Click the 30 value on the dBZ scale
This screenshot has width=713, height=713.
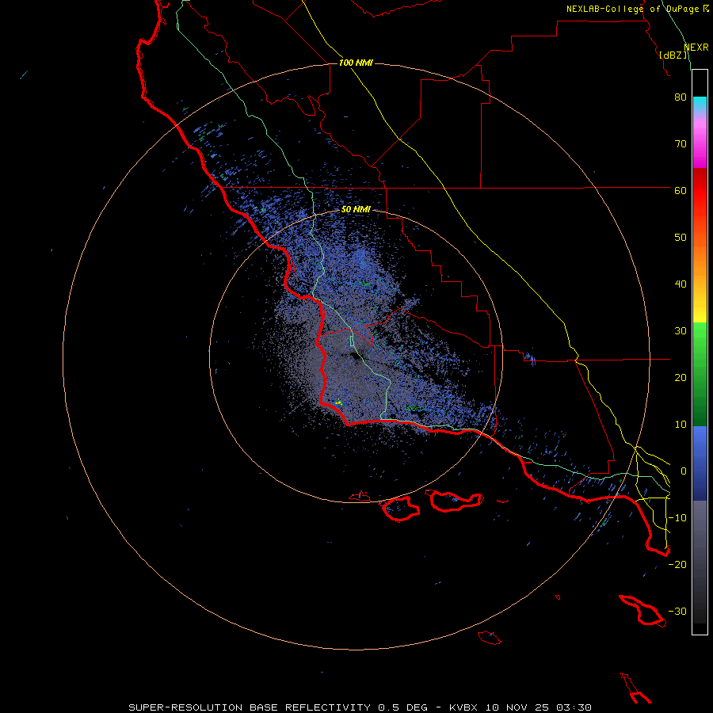[x=681, y=331]
